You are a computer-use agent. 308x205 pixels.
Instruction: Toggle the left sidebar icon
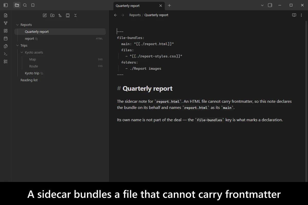point(5,5)
